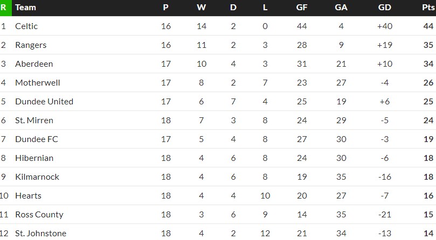The height and width of the screenshot is (240, 436).
Task: Sort by the W wins header
Action: point(202,8)
